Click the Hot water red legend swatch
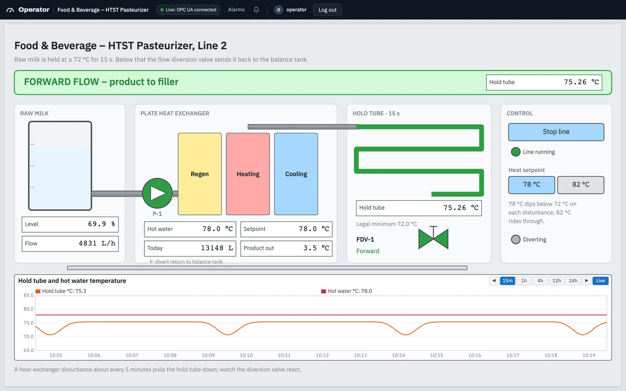Viewport: 626px width, 391px height. [x=324, y=291]
